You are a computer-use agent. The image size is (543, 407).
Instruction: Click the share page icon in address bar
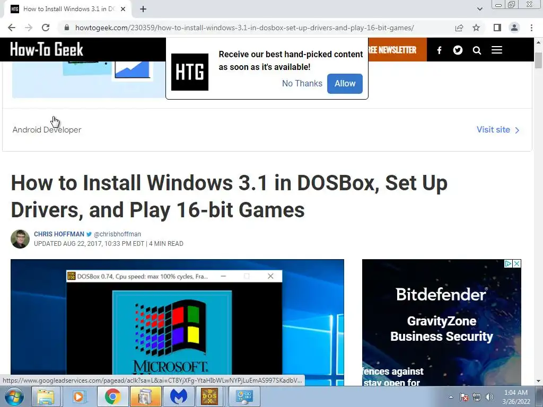[x=459, y=28]
